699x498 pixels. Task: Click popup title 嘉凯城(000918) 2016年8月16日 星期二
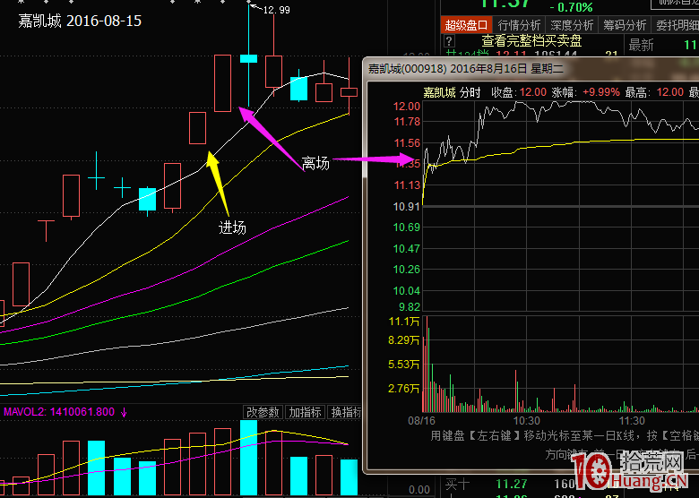tap(465, 69)
